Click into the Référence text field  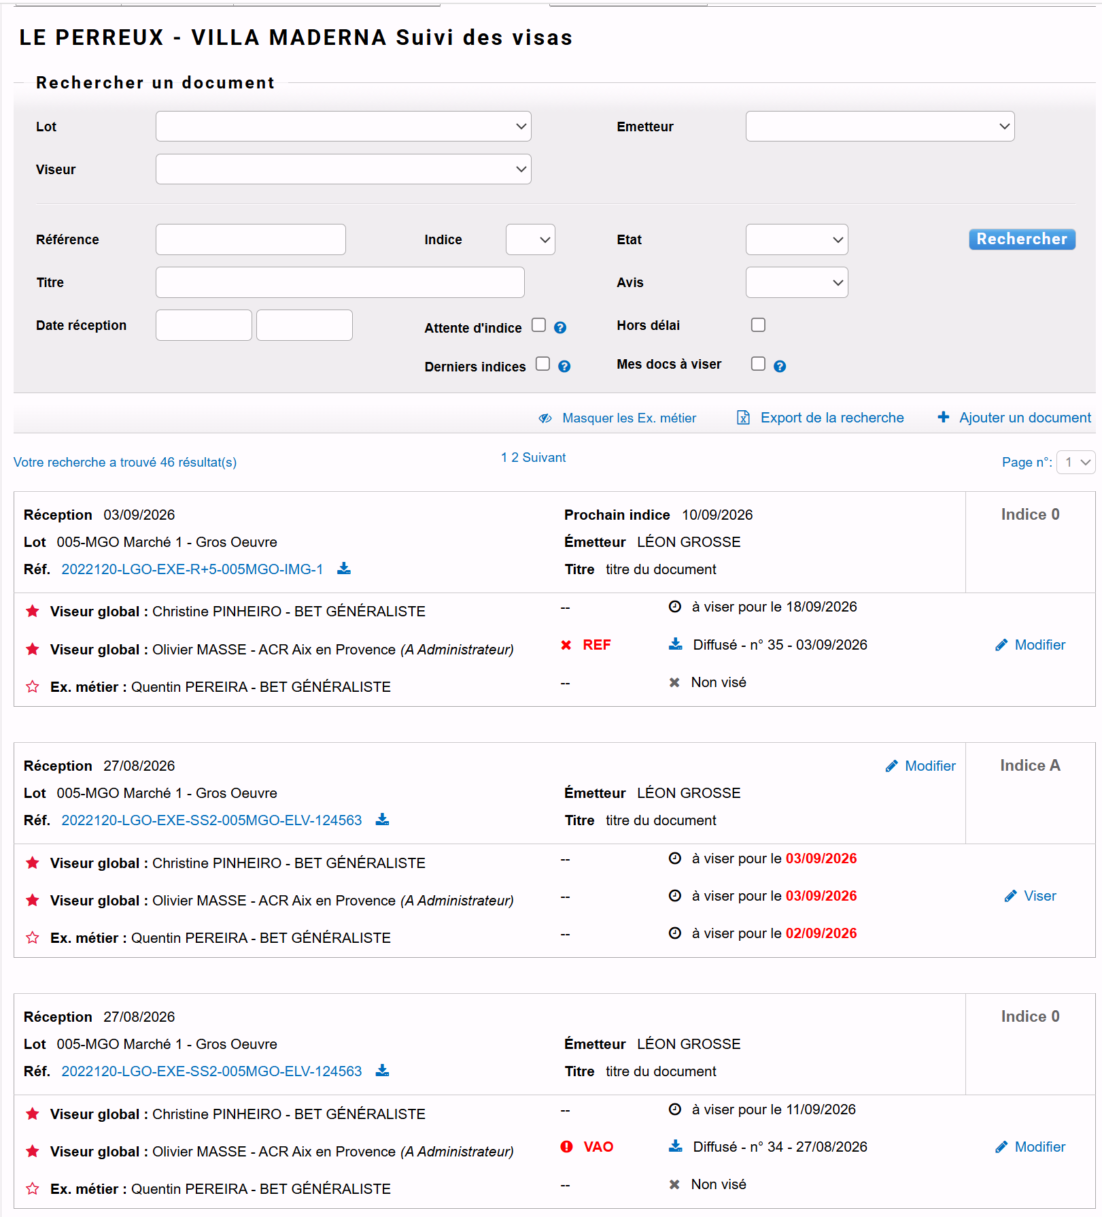[x=251, y=239]
